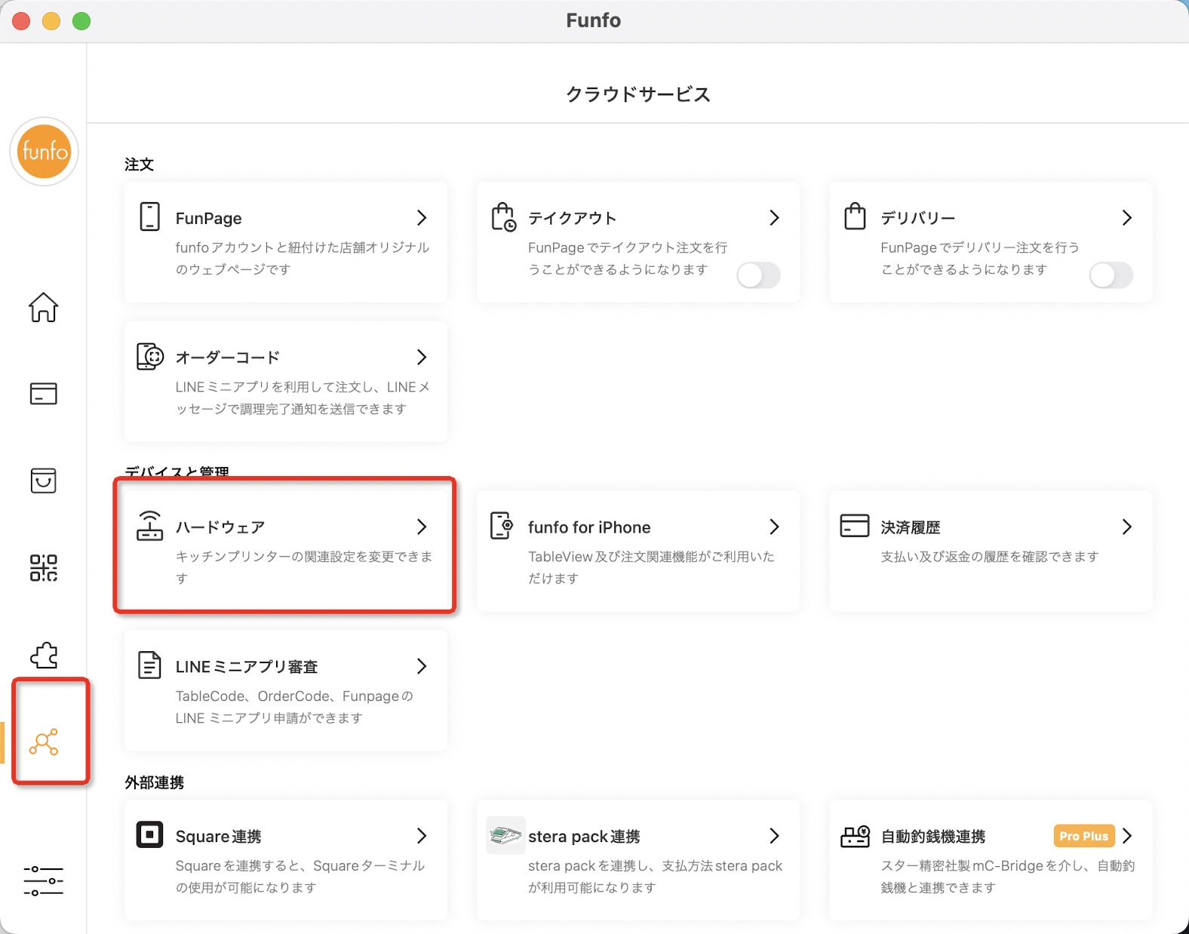Click the LINEミニアプリ審査 document icon
Image resolution: width=1189 pixels, height=934 pixels.
coord(149,665)
